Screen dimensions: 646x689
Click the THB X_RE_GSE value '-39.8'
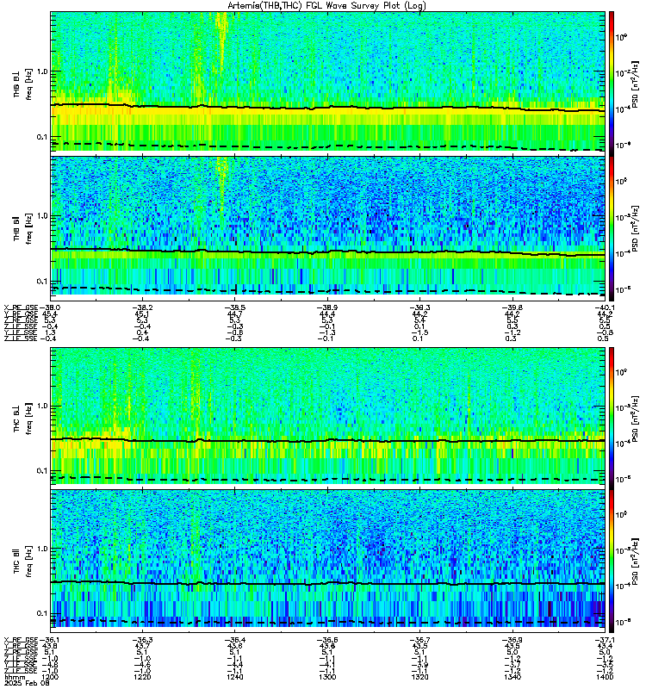click(512, 307)
